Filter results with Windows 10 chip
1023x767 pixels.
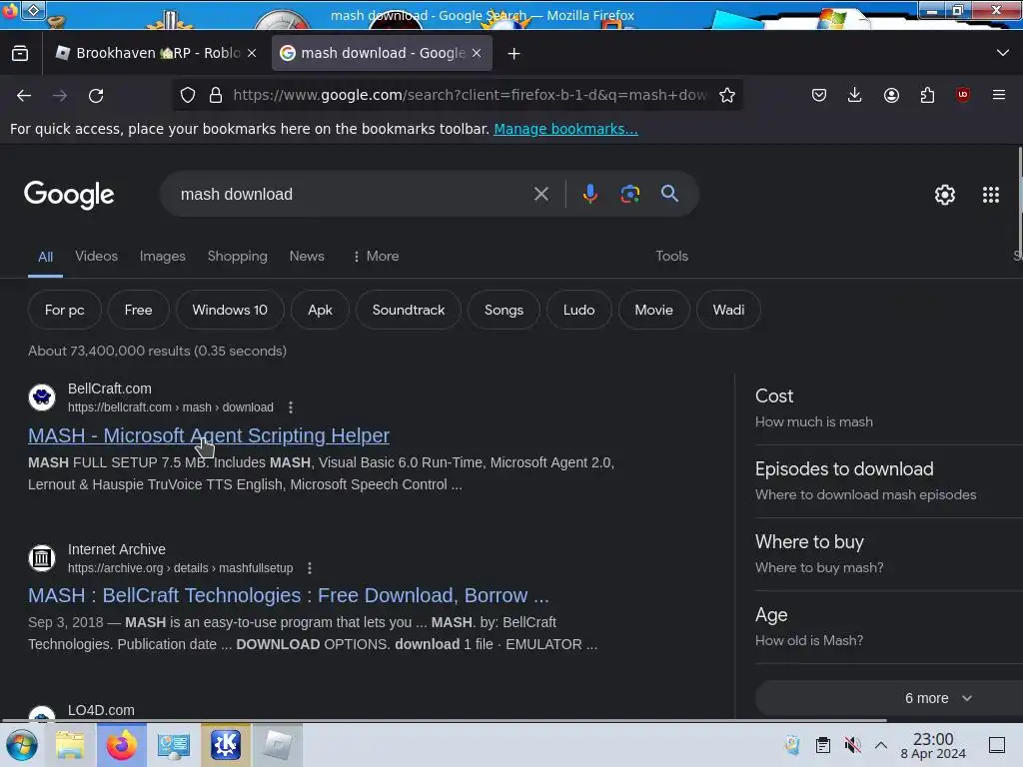(x=230, y=310)
